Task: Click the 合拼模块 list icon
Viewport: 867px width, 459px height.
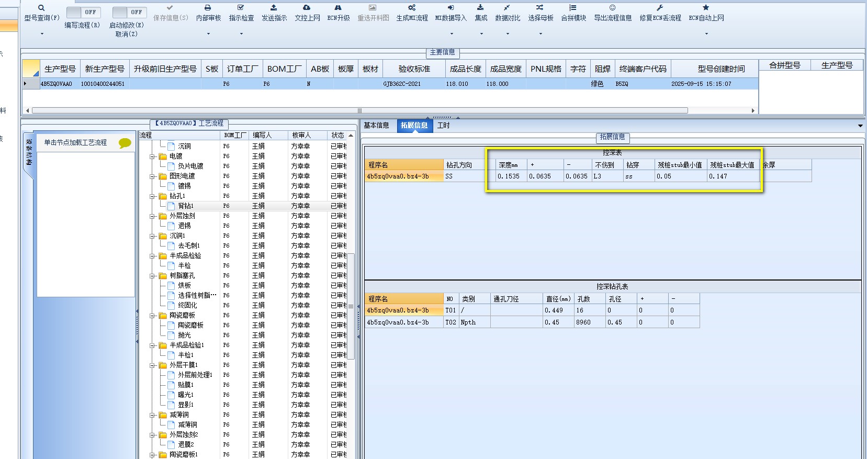Action: (x=573, y=8)
